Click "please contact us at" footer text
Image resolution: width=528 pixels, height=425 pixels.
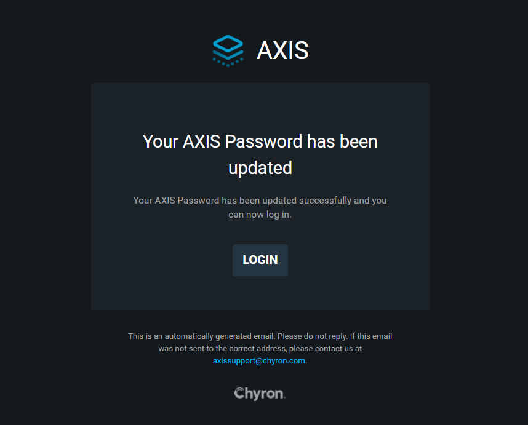(324, 349)
